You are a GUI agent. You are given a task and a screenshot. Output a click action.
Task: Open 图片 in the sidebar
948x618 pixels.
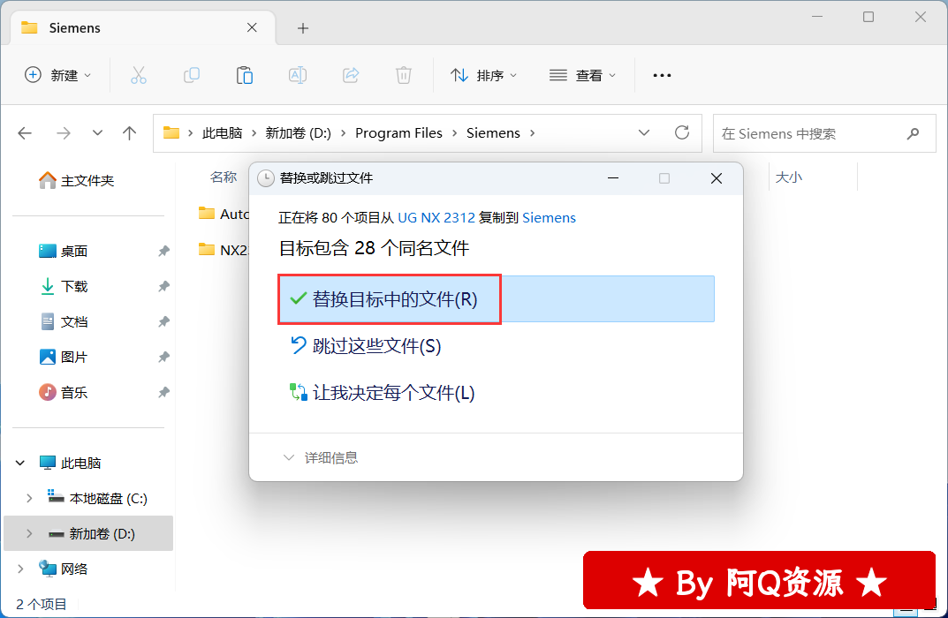click(74, 357)
